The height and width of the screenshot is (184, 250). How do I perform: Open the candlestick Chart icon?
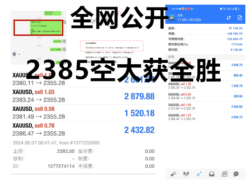pyautogui.click(x=186, y=174)
